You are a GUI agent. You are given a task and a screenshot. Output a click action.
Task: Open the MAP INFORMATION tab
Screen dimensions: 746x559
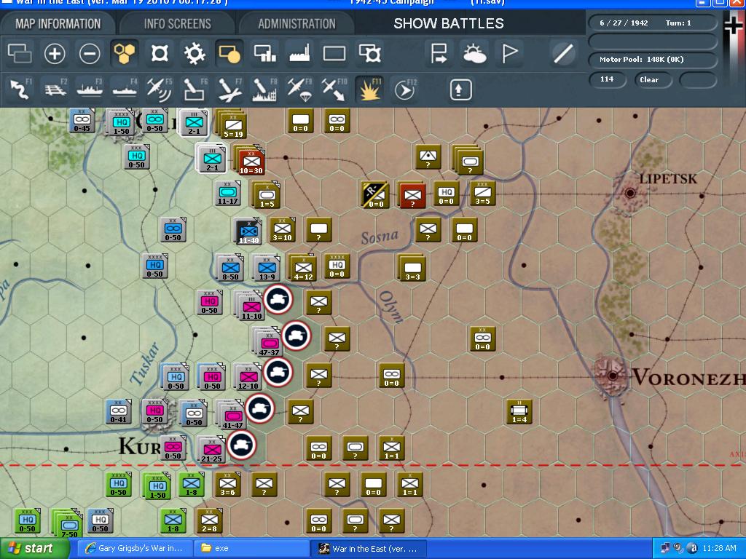[58, 23]
